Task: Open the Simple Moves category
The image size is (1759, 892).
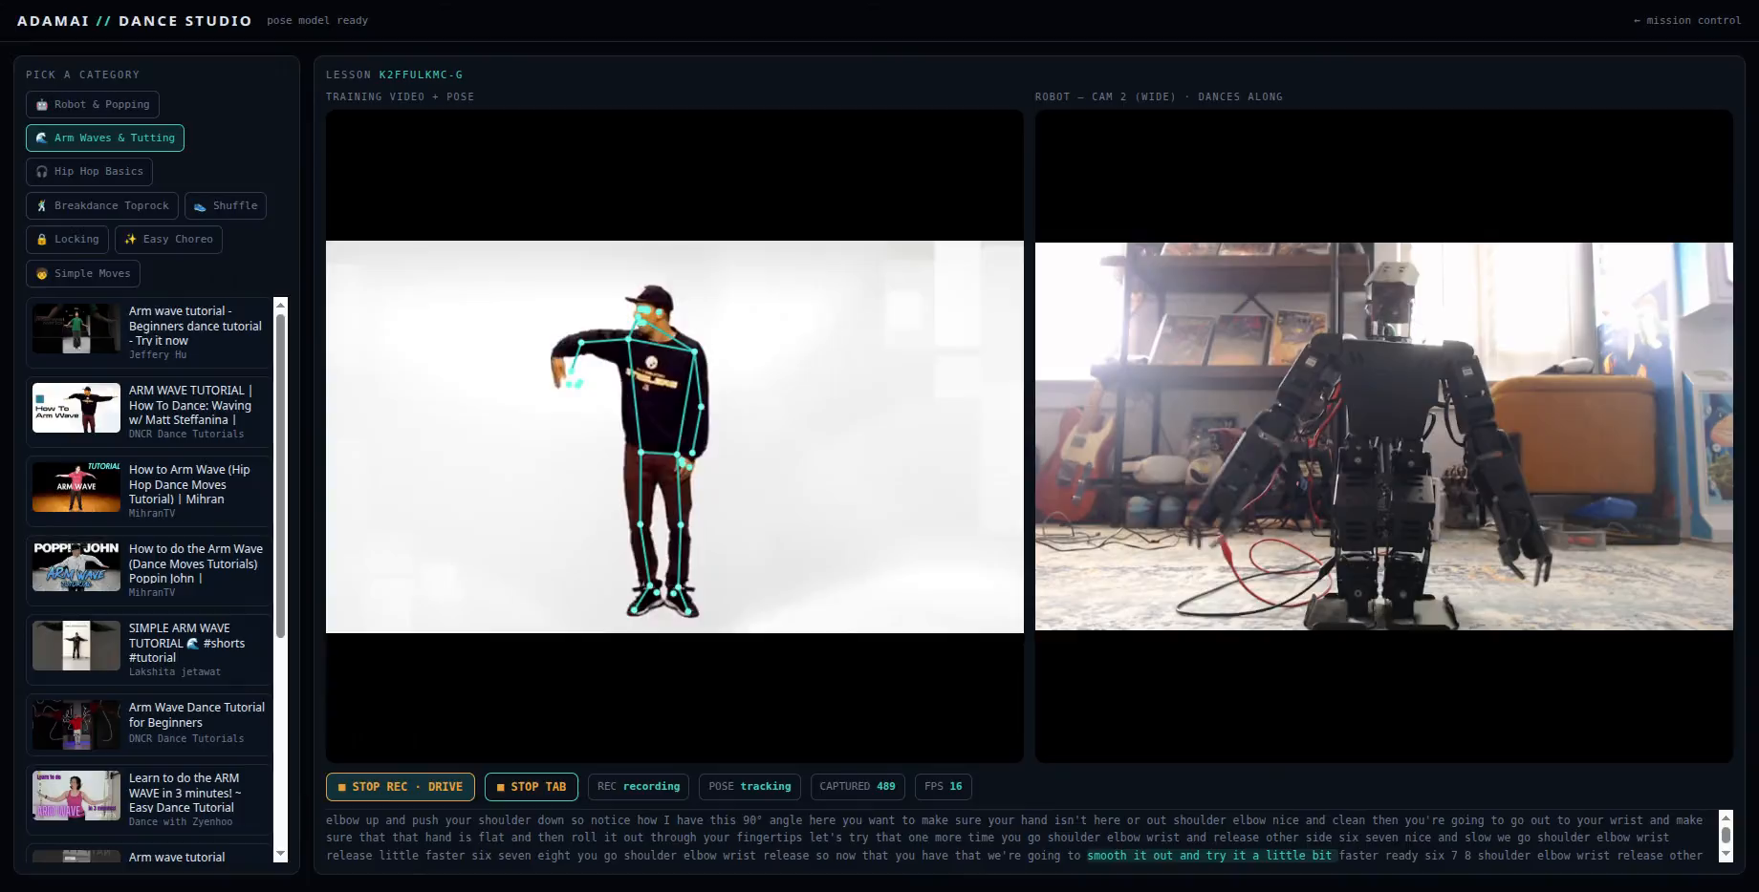Action: pyautogui.click(x=83, y=273)
